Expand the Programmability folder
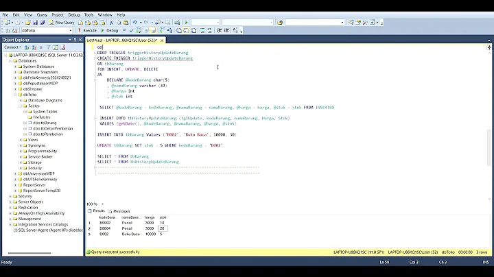The width and height of the screenshot is (494, 277). 20,151
